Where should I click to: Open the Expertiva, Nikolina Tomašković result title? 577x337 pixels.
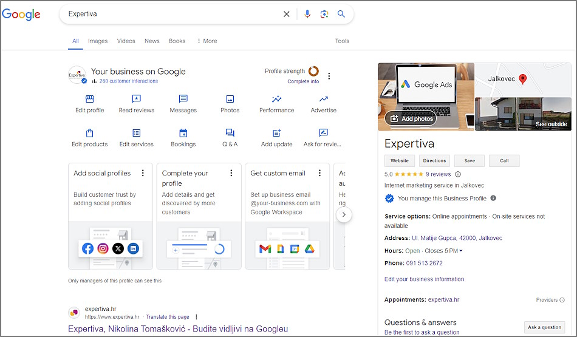coord(178,329)
